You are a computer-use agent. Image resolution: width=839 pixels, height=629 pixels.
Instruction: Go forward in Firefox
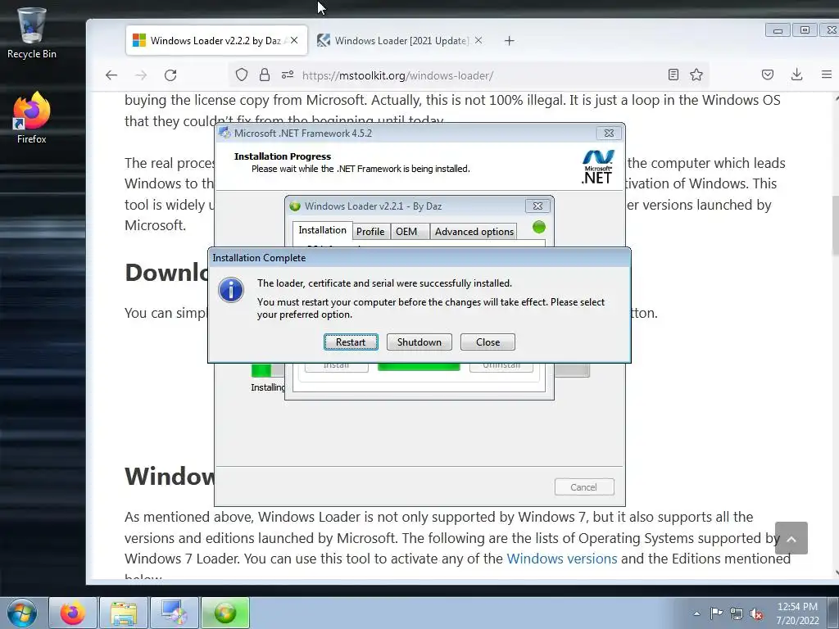(141, 75)
